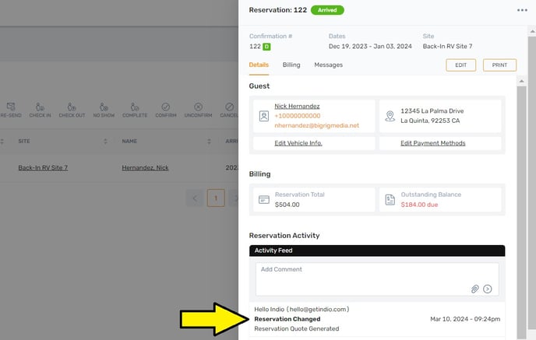Click the Activity Feed header bar

coord(377,251)
